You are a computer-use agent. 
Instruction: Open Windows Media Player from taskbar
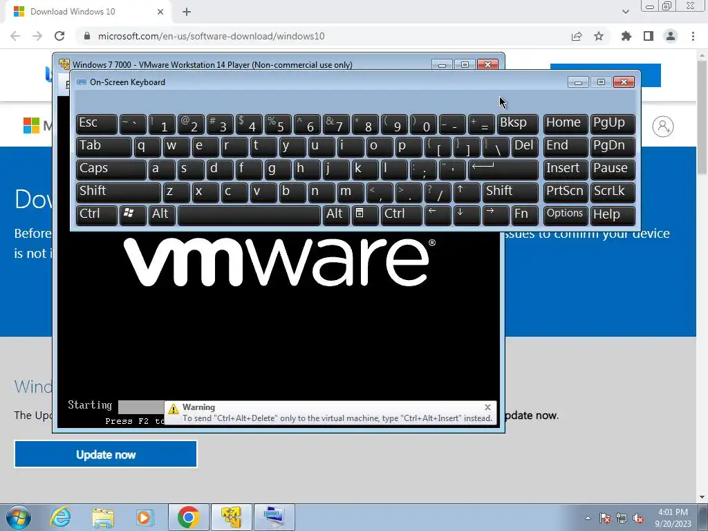[145, 517]
